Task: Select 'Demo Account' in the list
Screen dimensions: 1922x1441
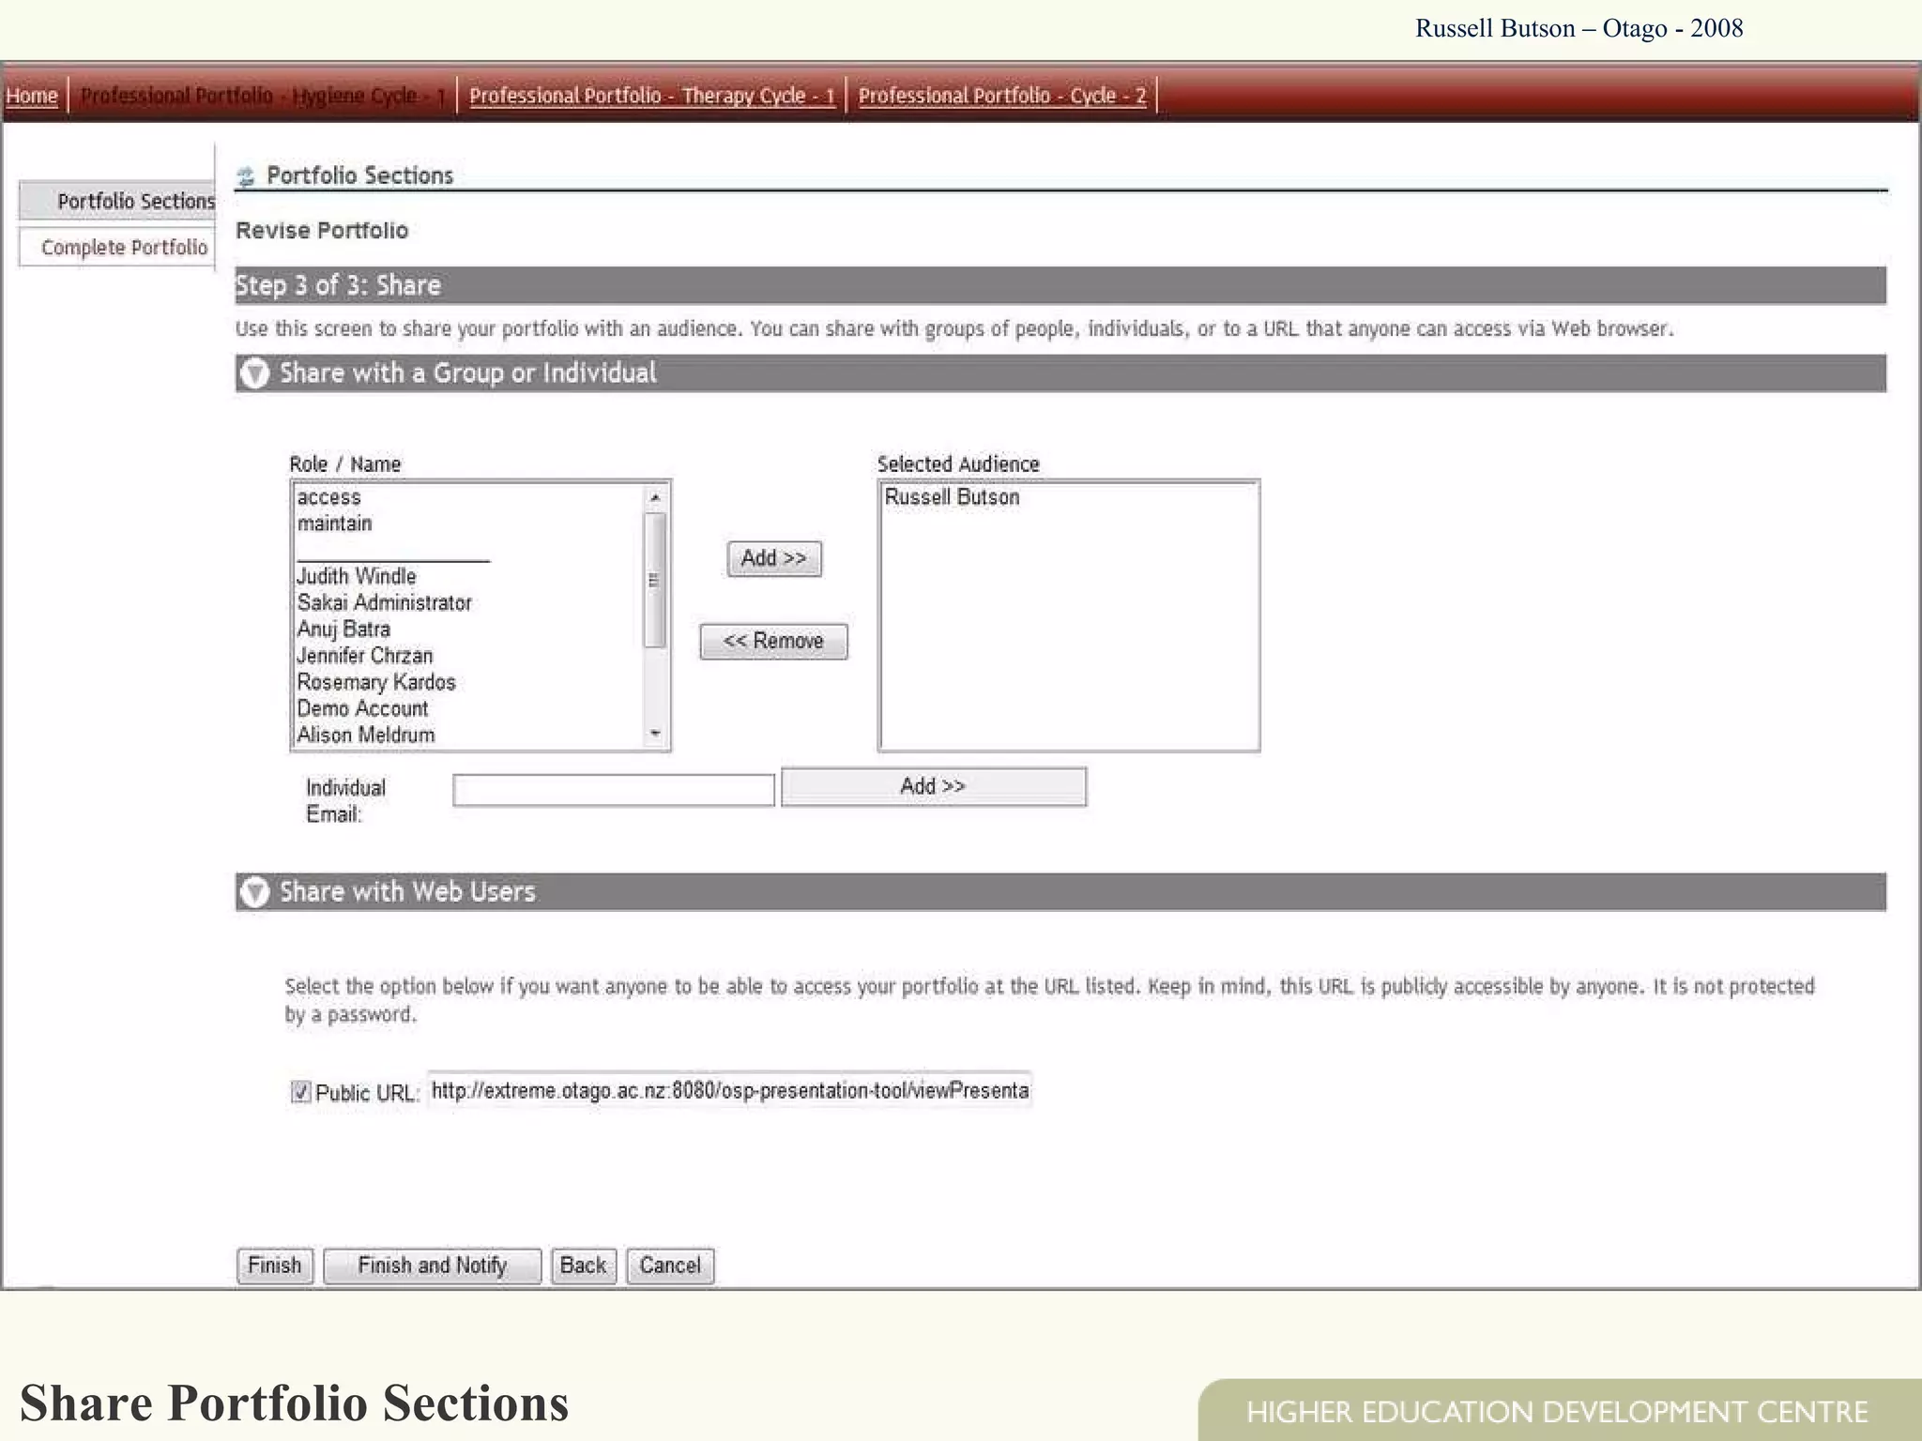Action: point(362,708)
